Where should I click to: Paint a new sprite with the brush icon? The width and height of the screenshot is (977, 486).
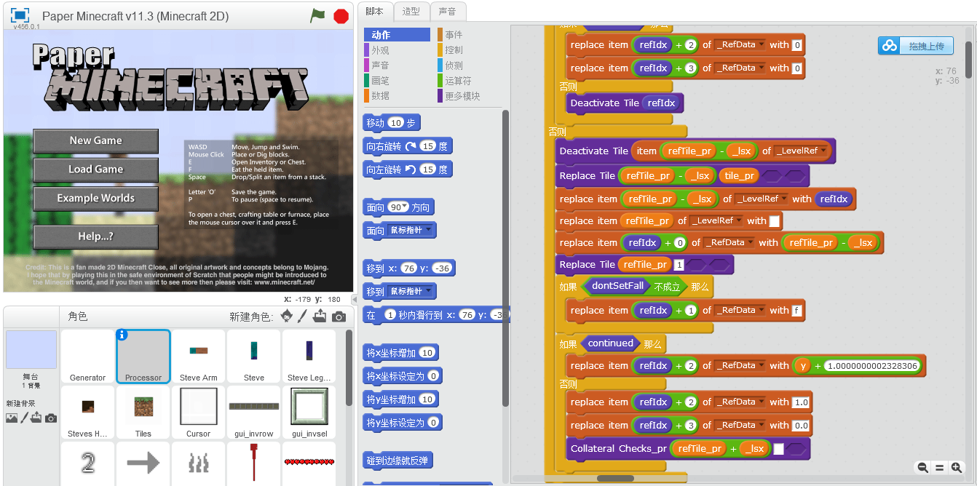click(303, 316)
